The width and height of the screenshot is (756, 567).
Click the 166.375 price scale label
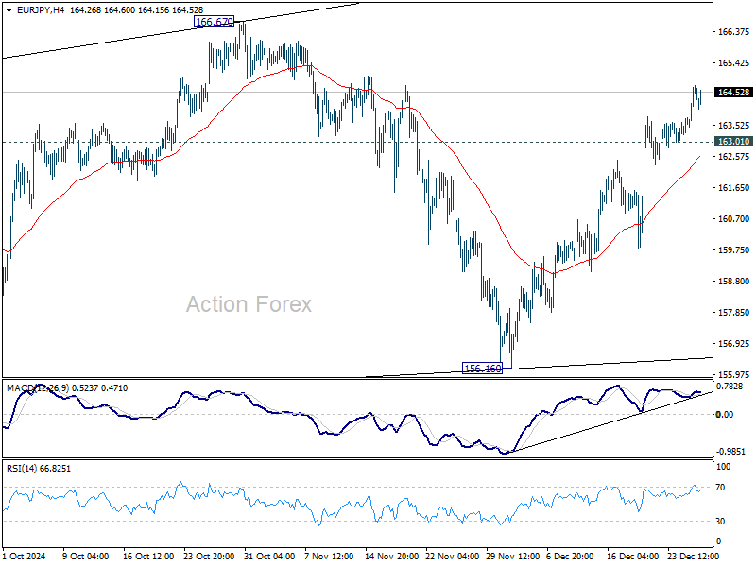click(733, 32)
